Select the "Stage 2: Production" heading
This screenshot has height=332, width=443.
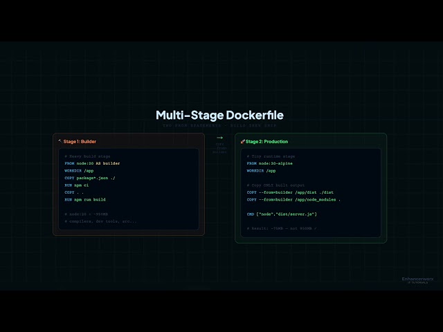pyautogui.click(x=266, y=141)
